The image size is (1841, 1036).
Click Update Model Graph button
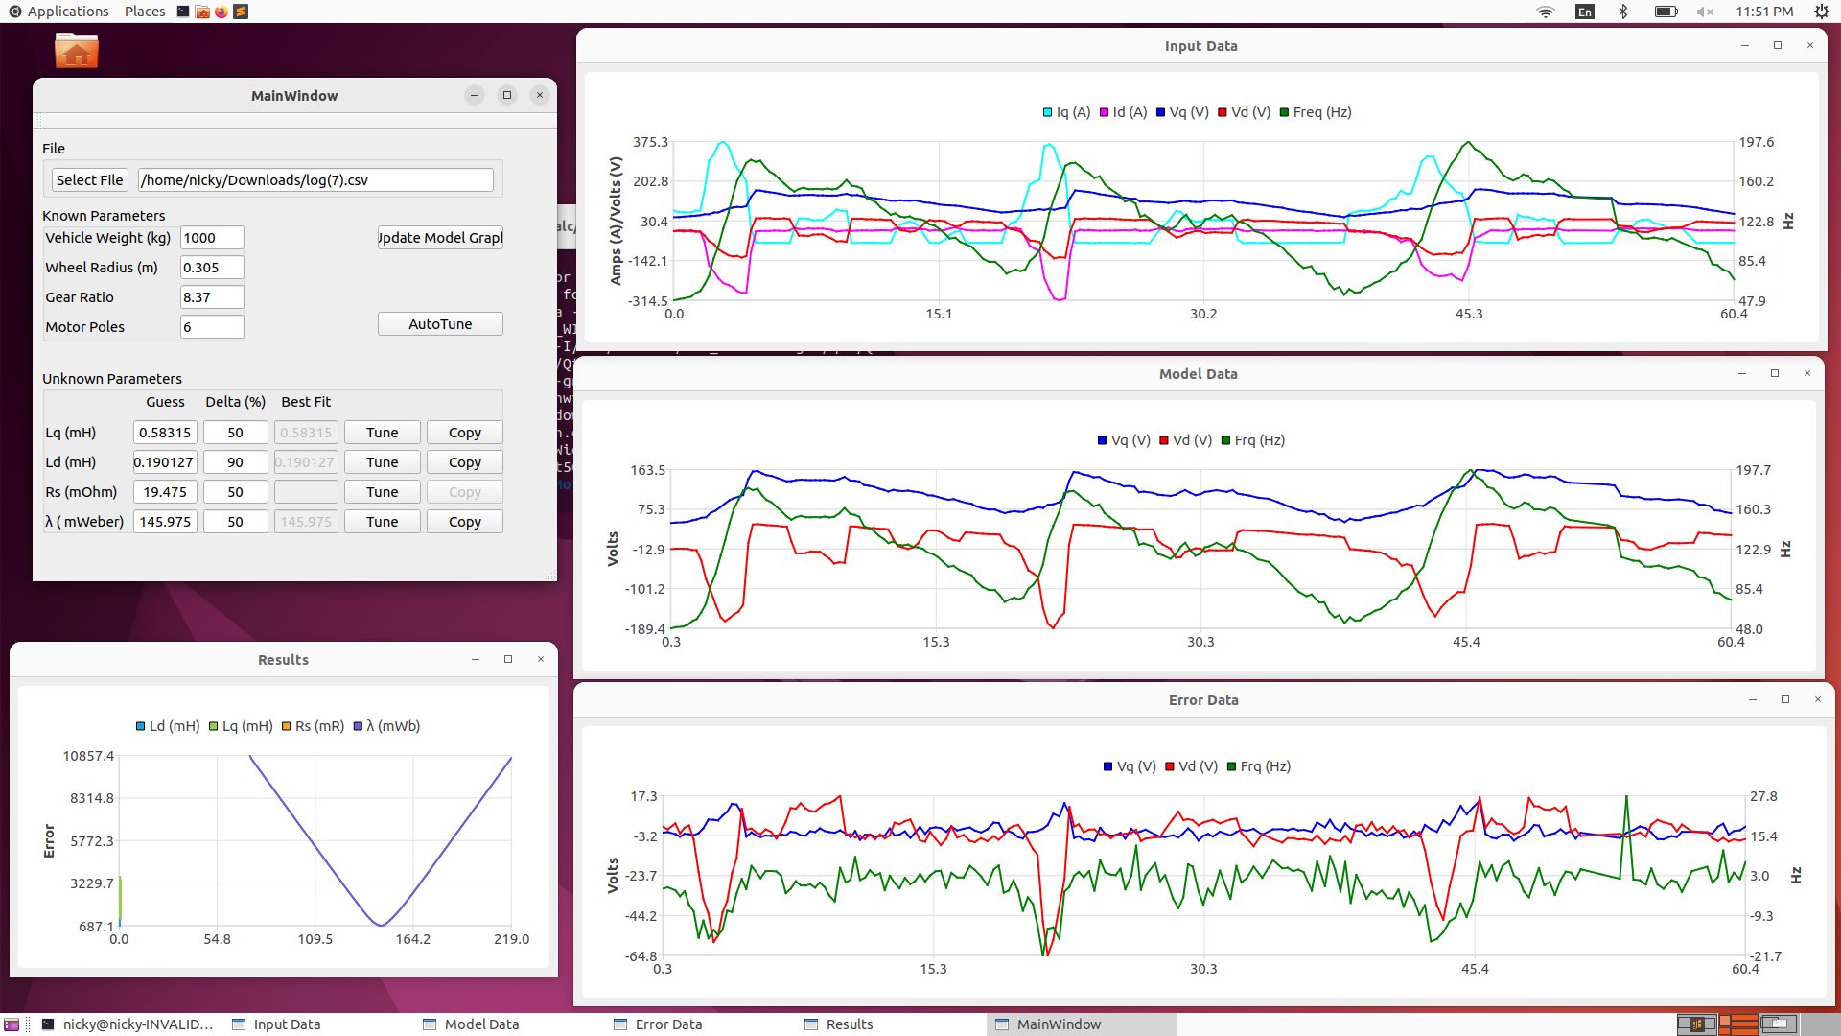click(x=440, y=238)
